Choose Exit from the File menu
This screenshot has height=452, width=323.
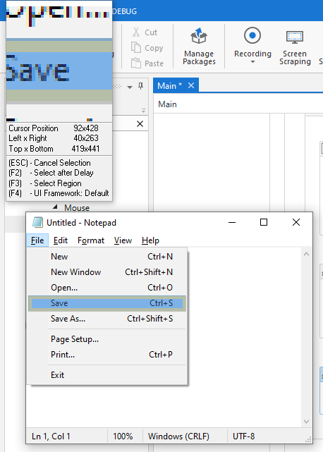click(107, 374)
